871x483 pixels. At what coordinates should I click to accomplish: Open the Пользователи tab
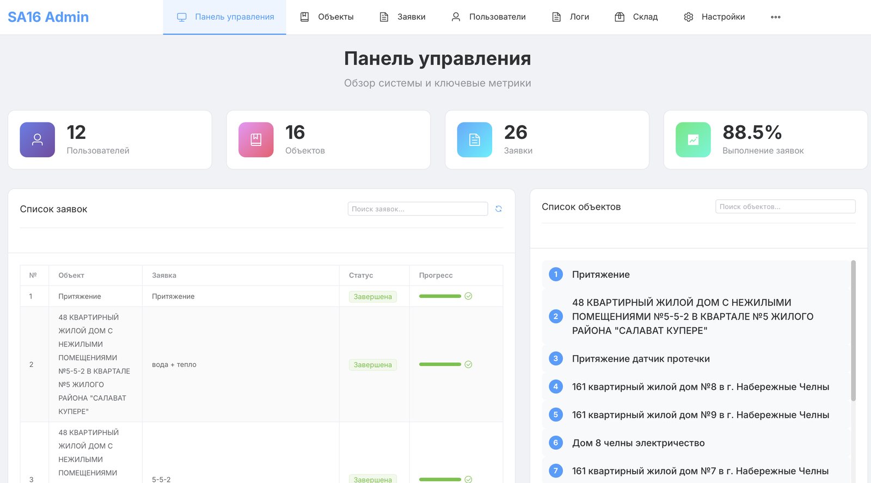pyautogui.click(x=488, y=17)
